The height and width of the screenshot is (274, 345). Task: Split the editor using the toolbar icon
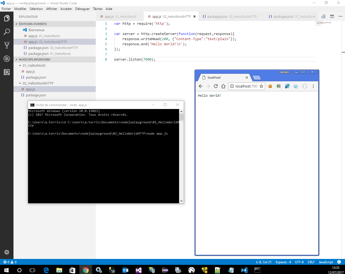pyautogui.click(x=332, y=16)
